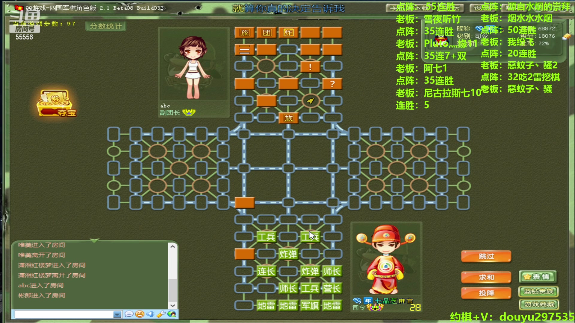Select the front-row 工兵 in 连长's column
Image resolution: width=575 pixels, height=323 pixels.
pos(266,237)
